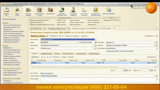Viewport: 160px width, 90px height.
Task: Click the green Добавить row button
Action: [x=35, y=57]
